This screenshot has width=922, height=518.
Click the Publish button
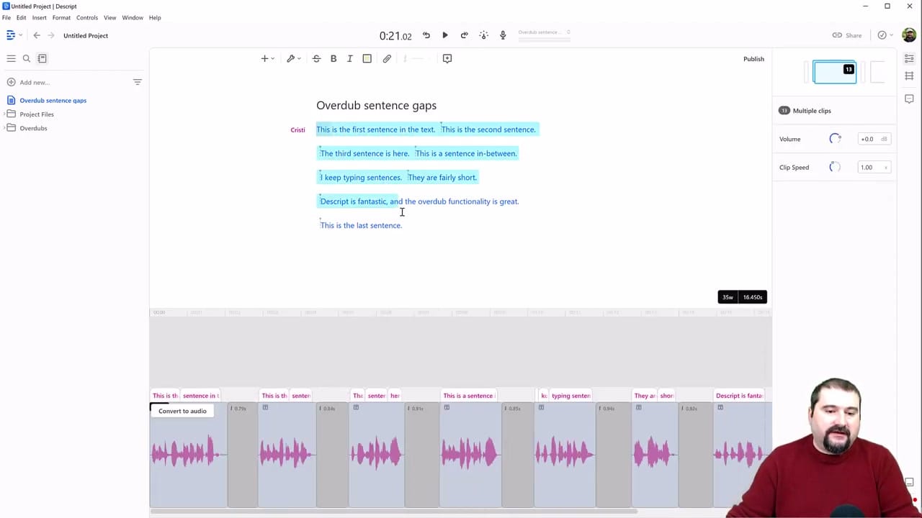[x=753, y=58]
